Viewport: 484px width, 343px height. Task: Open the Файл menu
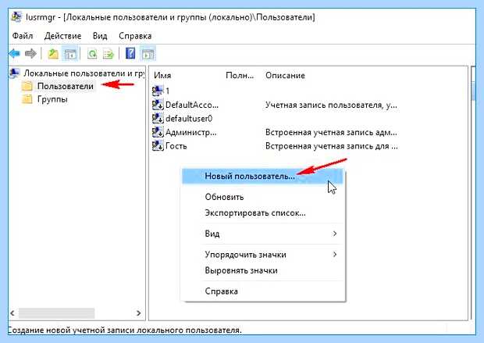pos(23,36)
